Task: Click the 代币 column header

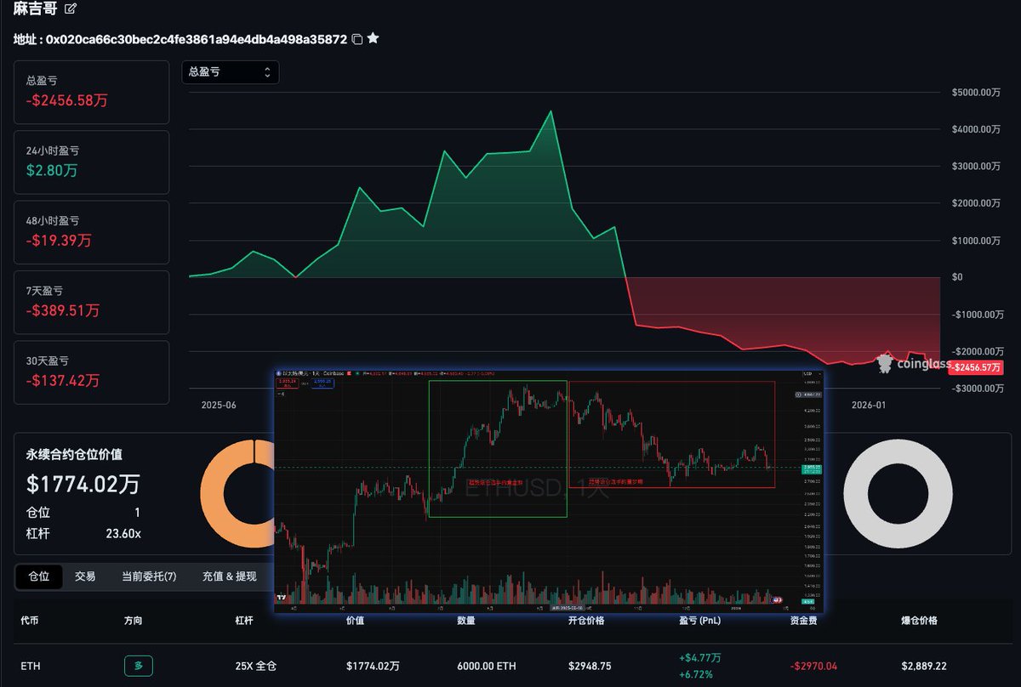Action: coord(30,621)
